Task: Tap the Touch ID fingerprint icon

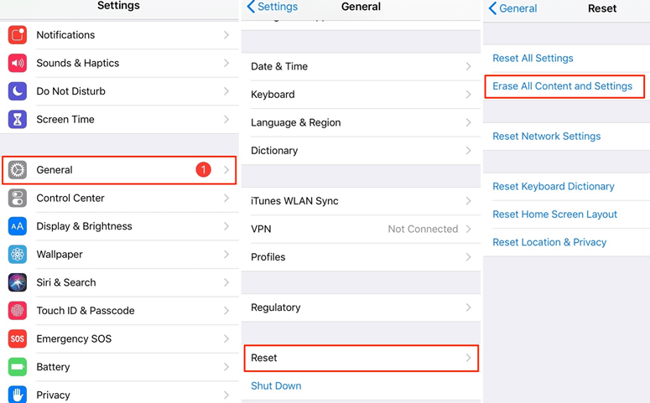Action: (18, 311)
